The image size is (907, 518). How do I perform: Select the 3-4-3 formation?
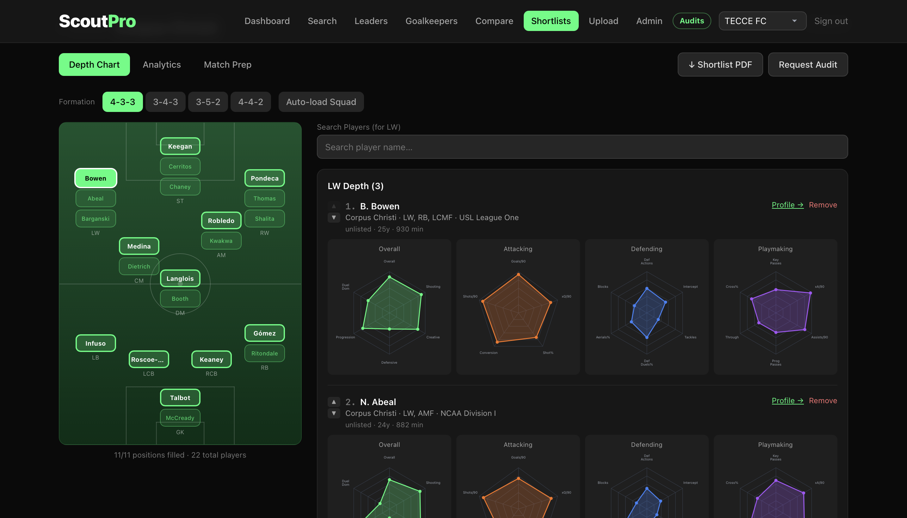[165, 102]
